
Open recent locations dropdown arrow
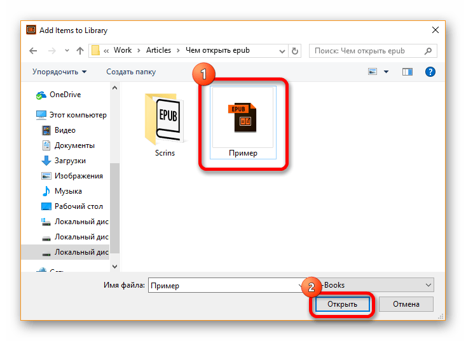click(x=67, y=51)
